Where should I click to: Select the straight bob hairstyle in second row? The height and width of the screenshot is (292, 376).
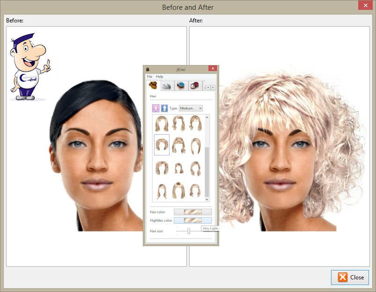195,145
